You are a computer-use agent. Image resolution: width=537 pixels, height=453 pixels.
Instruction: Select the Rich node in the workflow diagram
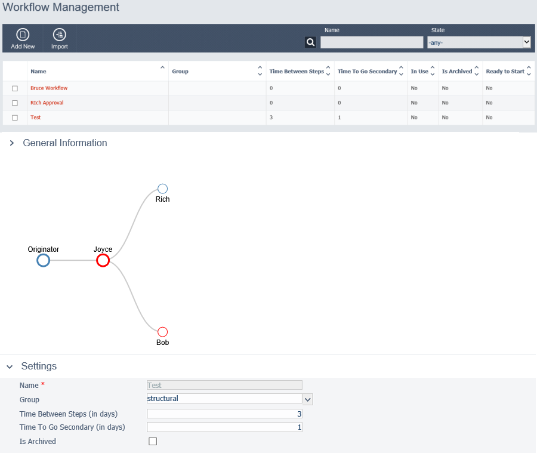(x=162, y=188)
